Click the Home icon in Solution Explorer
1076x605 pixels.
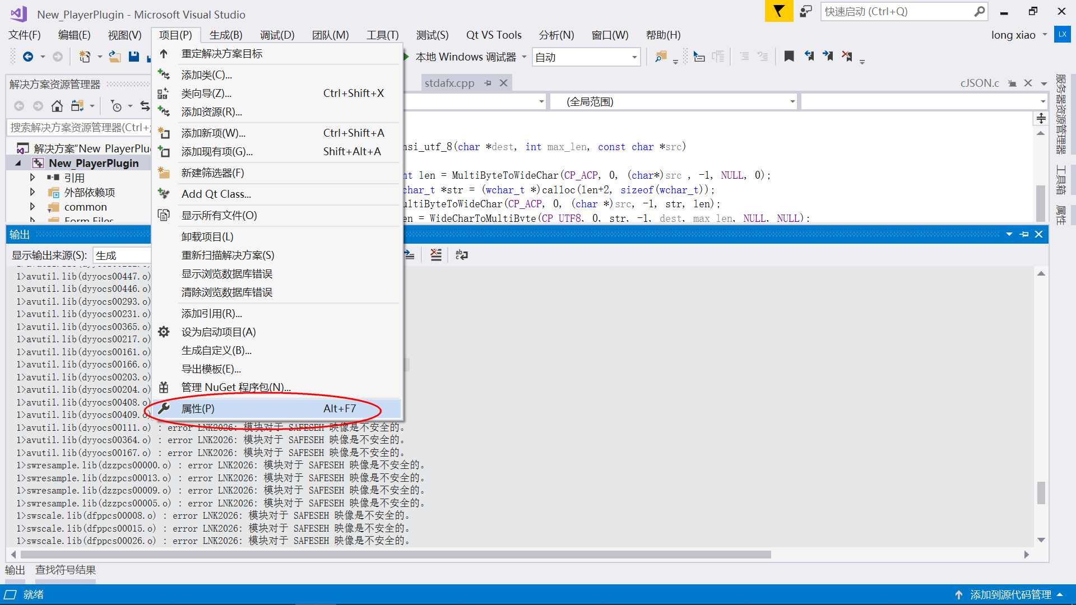[x=57, y=106]
